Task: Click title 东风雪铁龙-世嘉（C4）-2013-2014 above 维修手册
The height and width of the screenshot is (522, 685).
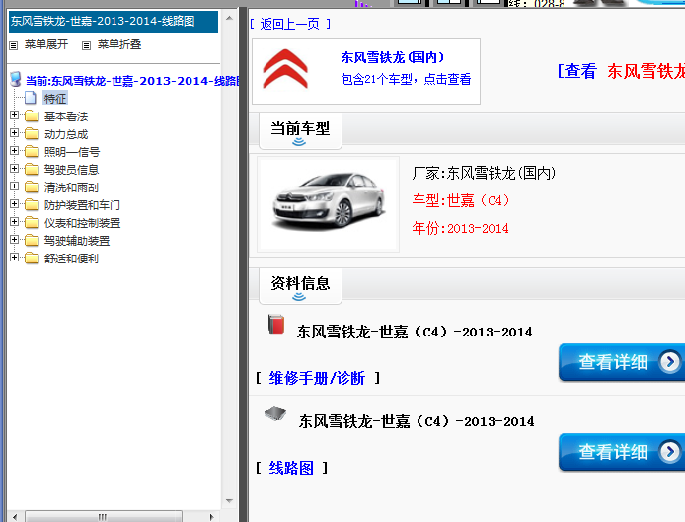Action: click(x=415, y=332)
